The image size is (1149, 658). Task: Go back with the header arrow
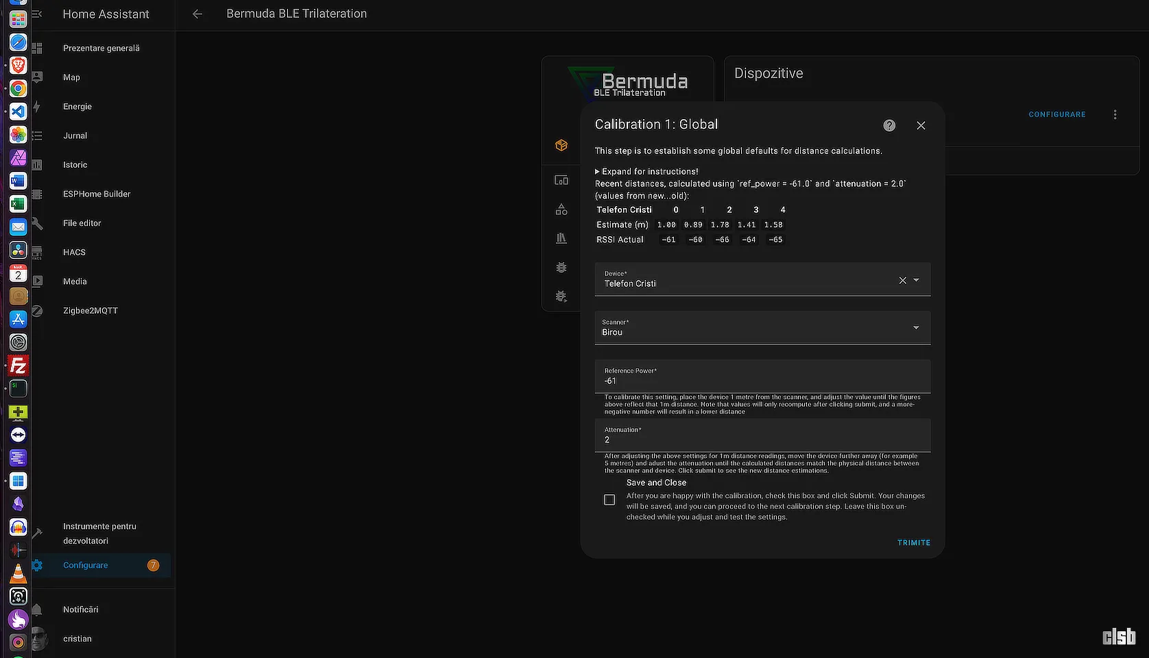[197, 14]
